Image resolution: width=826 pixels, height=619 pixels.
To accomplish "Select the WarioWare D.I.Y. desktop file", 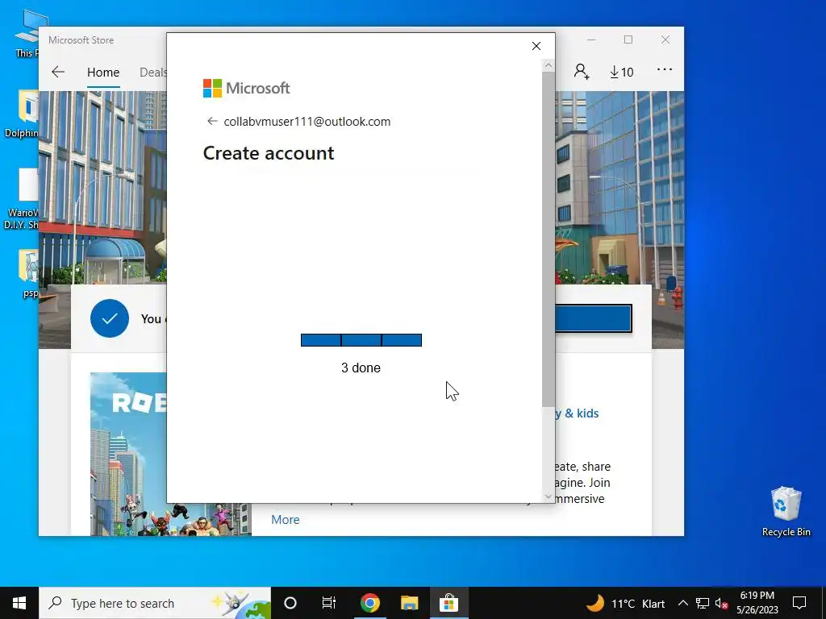I will [21, 199].
